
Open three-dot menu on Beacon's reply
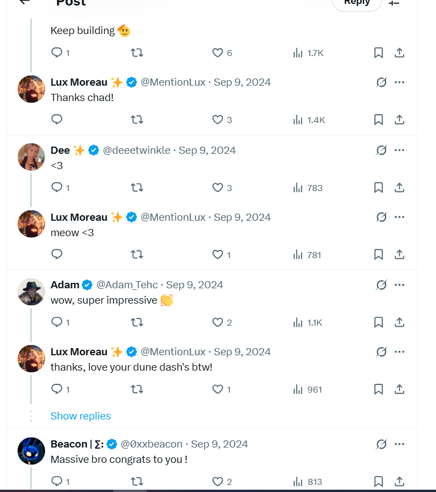pos(400,444)
